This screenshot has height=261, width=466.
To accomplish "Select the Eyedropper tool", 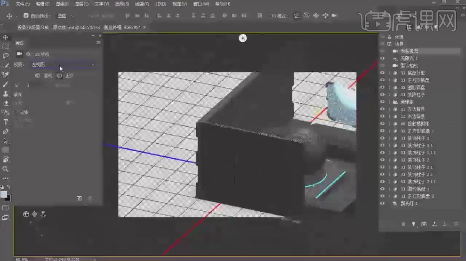I will tap(5, 75).
